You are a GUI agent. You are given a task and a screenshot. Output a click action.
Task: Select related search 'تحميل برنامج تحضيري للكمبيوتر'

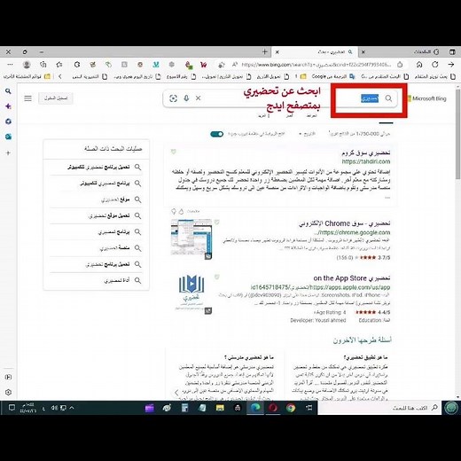[96, 168]
